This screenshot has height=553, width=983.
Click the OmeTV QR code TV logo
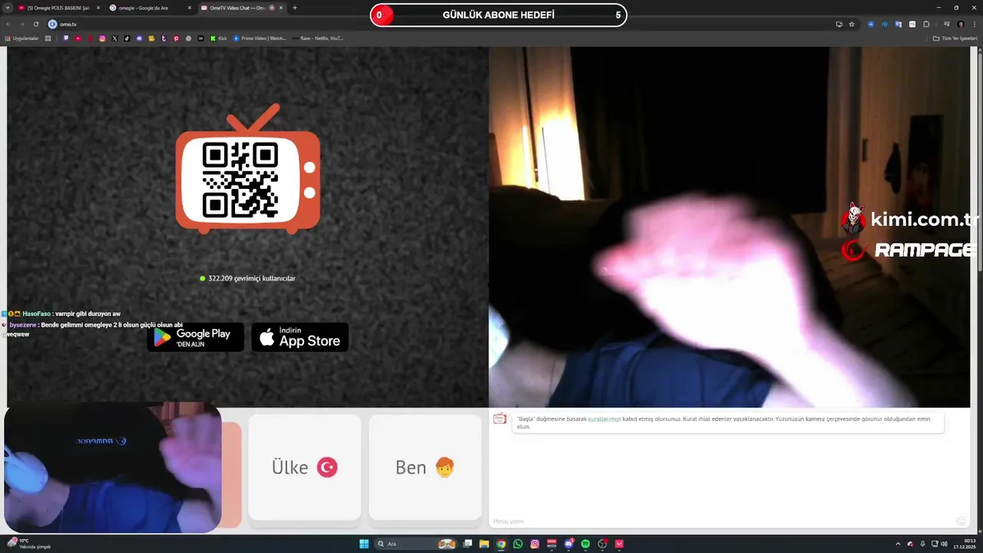coord(247,169)
